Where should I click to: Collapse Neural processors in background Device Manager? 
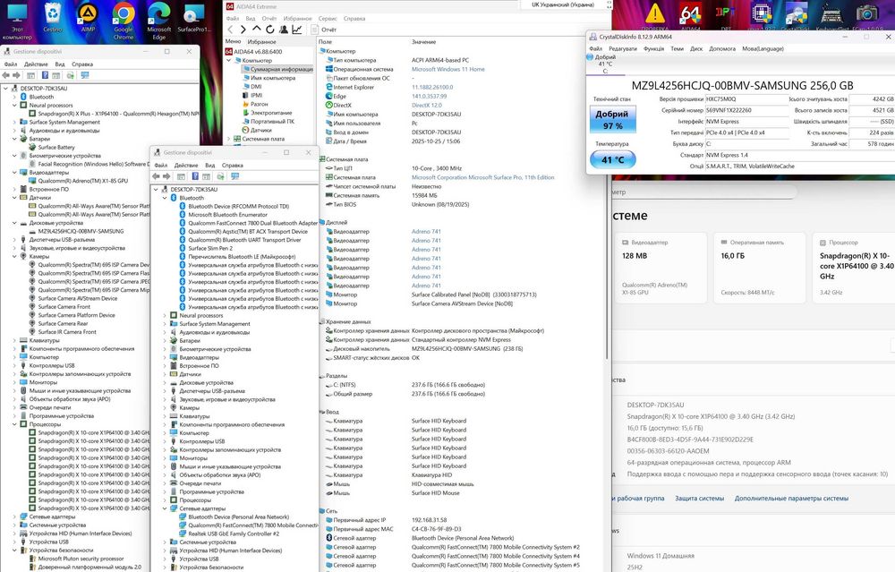[14, 105]
